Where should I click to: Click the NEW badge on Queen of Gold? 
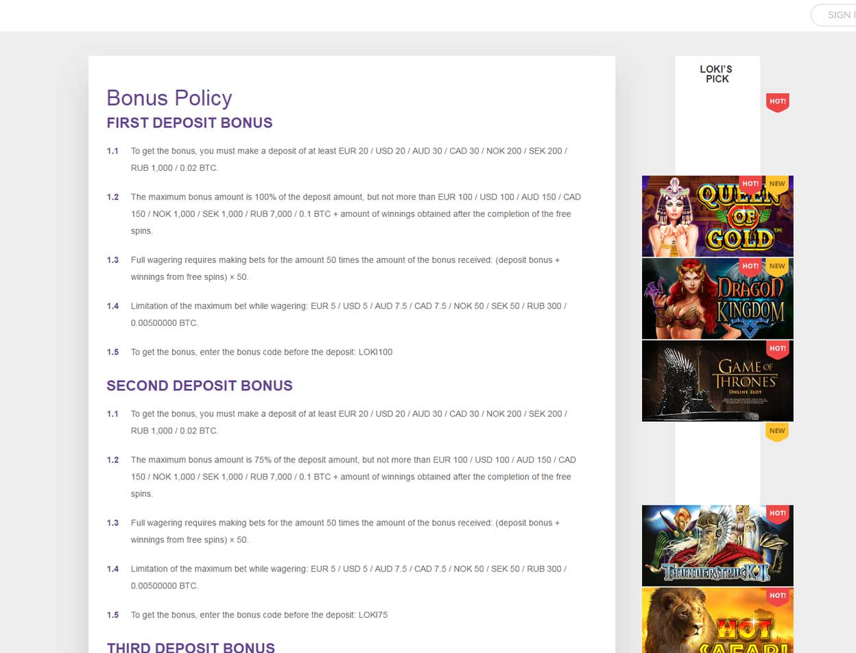point(777,185)
